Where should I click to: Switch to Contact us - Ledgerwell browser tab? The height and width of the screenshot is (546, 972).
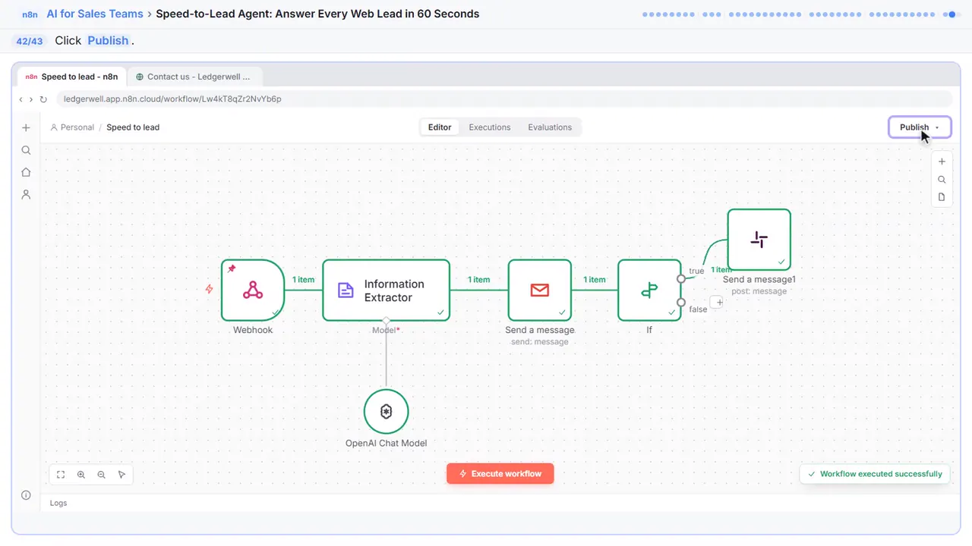click(194, 77)
